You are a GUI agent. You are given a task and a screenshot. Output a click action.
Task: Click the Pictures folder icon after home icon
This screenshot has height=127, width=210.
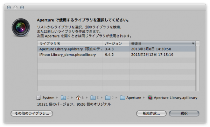[x=93, y=98]
